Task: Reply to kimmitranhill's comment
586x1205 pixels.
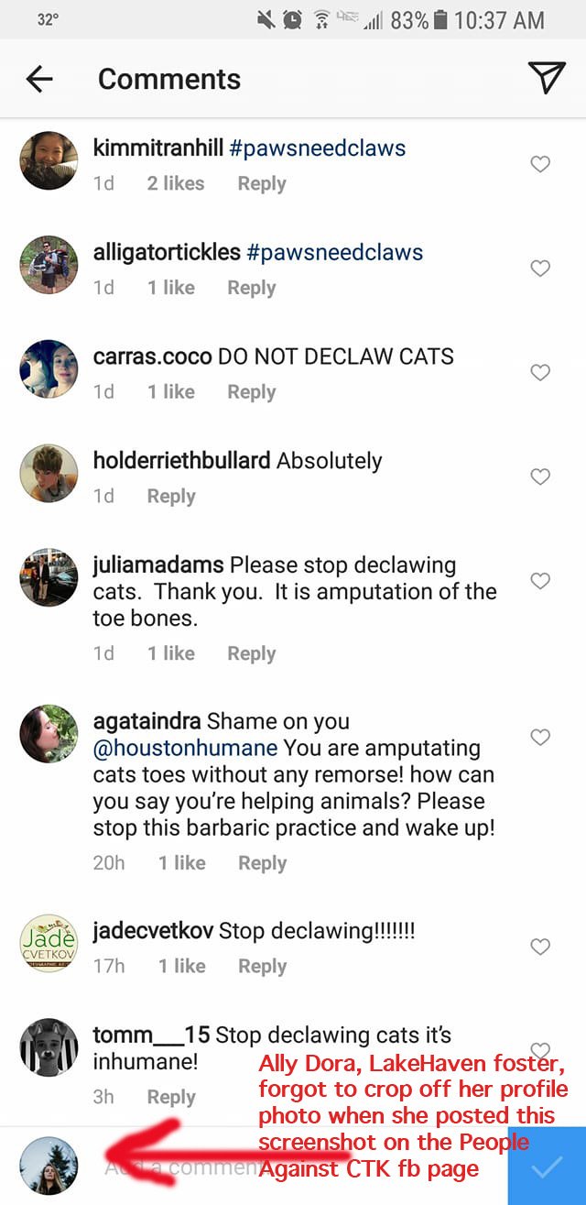Action: coord(262,183)
